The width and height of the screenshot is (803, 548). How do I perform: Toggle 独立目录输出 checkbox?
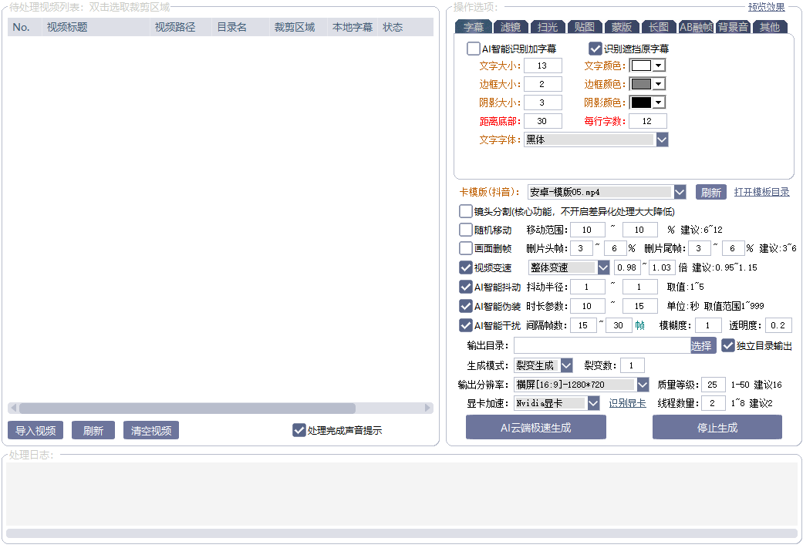[728, 346]
